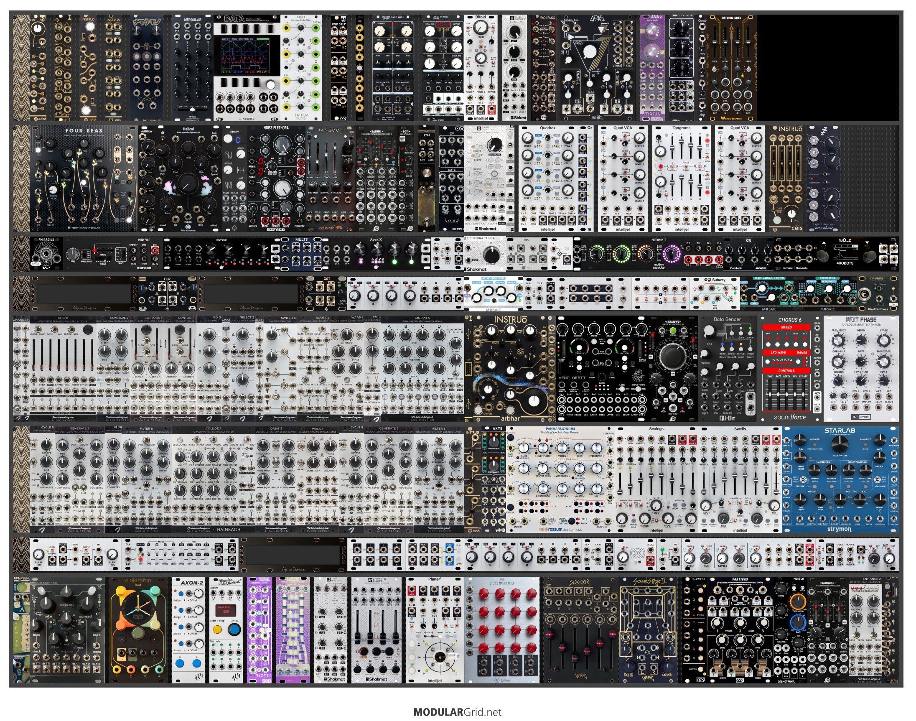
Task: Click the Apex X 1U module
Action: 377,254
